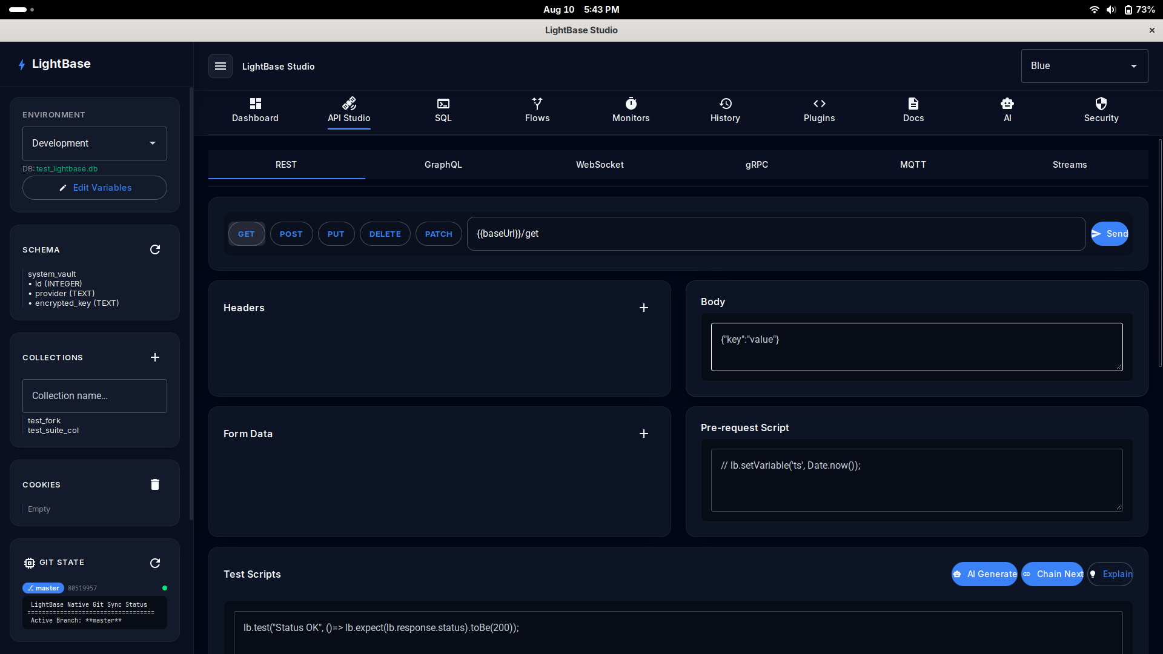Image resolution: width=1163 pixels, height=654 pixels.
Task: Open the API Studio section
Action: [x=349, y=110]
